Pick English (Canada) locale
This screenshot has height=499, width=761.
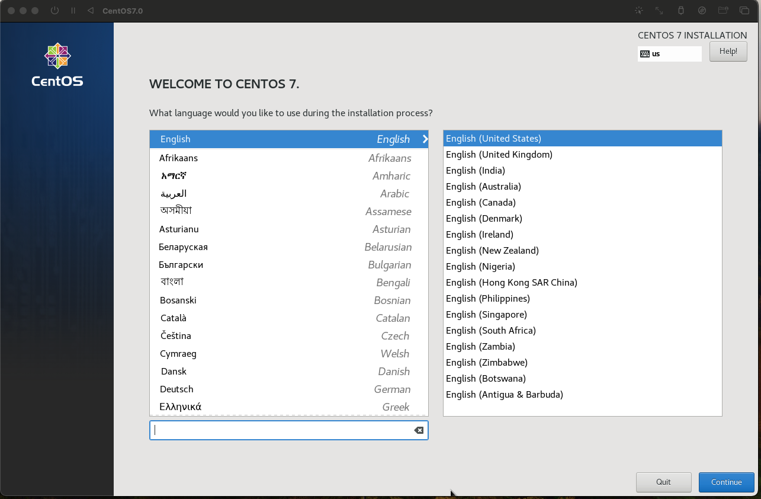[583, 203]
